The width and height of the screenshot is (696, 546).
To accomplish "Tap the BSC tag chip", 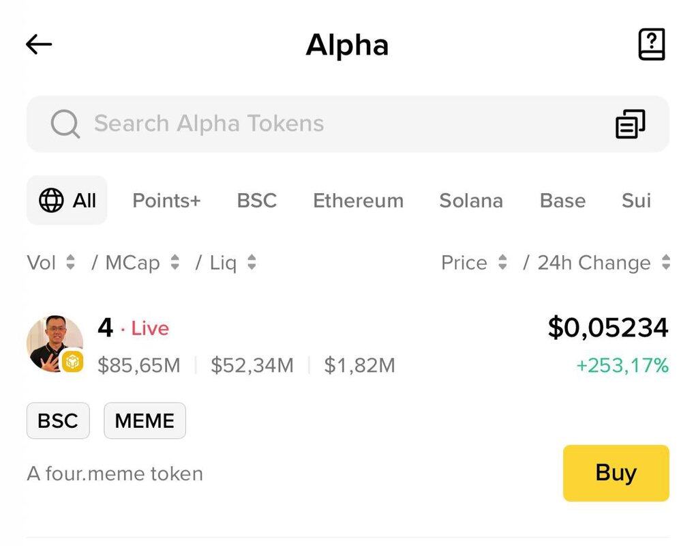I will coord(58,420).
